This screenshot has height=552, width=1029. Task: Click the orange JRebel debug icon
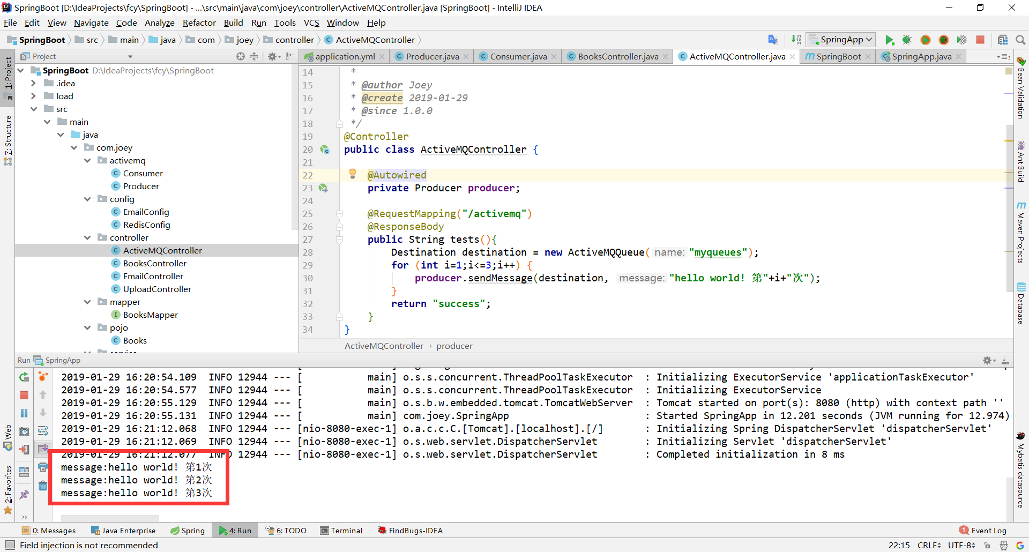click(944, 40)
